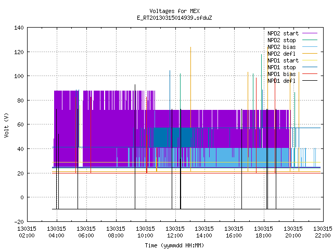This screenshot has height=250, width=333.
Task: Click the y-axis tick value 80
Action: (20, 101)
